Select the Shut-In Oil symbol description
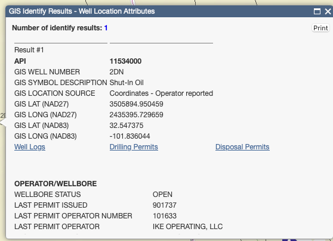This screenshot has width=333, height=241. tap(127, 82)
